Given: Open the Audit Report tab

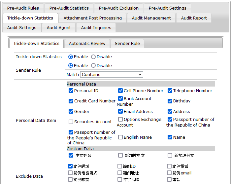Looking at the screenshot, I should coord(194,18).
